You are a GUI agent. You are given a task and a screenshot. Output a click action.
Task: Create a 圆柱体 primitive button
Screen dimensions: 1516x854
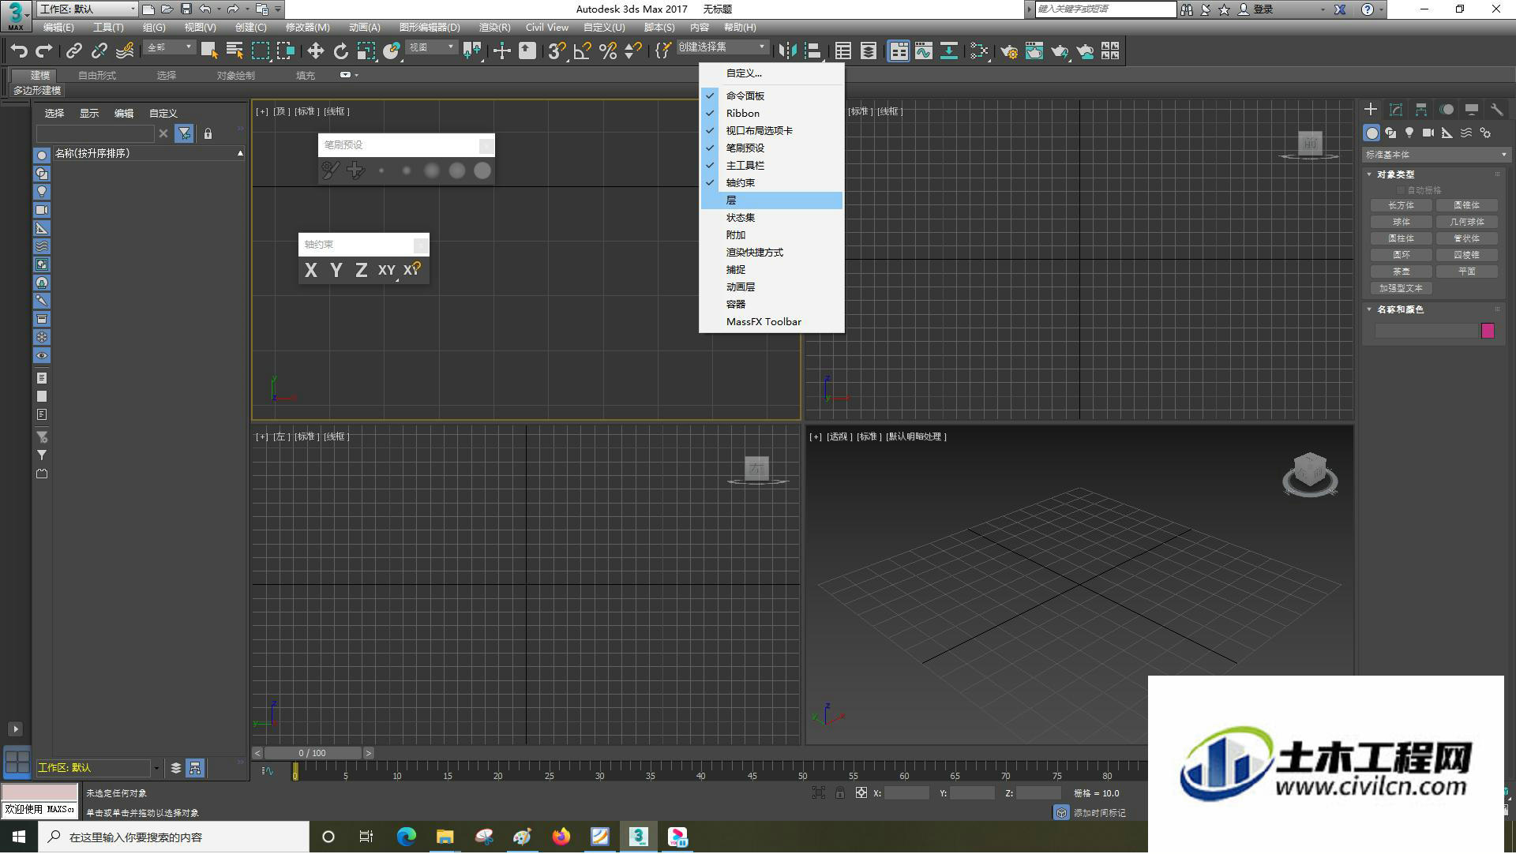[1401, 238]
